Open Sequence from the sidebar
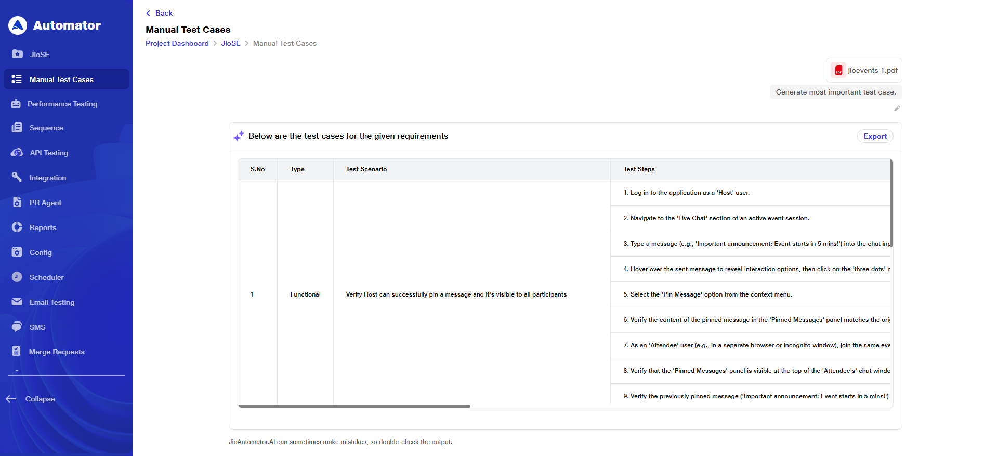 [x=46, y=128]
